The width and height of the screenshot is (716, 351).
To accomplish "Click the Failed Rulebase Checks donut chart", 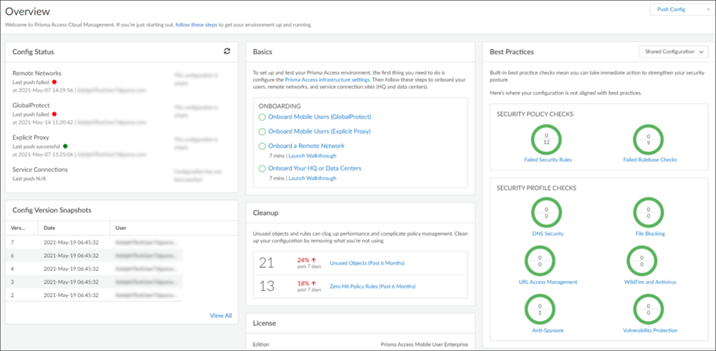I will (x=650, y=138).
